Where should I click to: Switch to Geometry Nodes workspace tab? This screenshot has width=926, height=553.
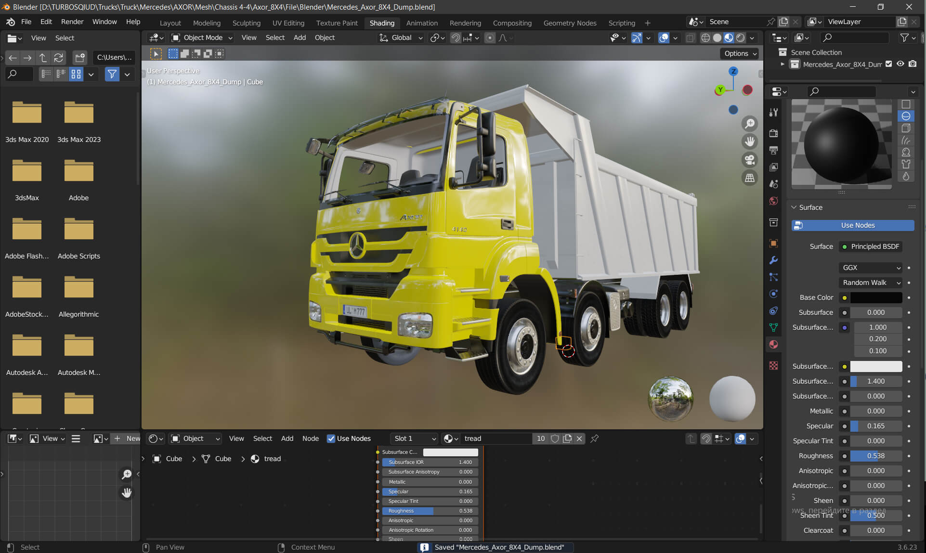(570, 23)
